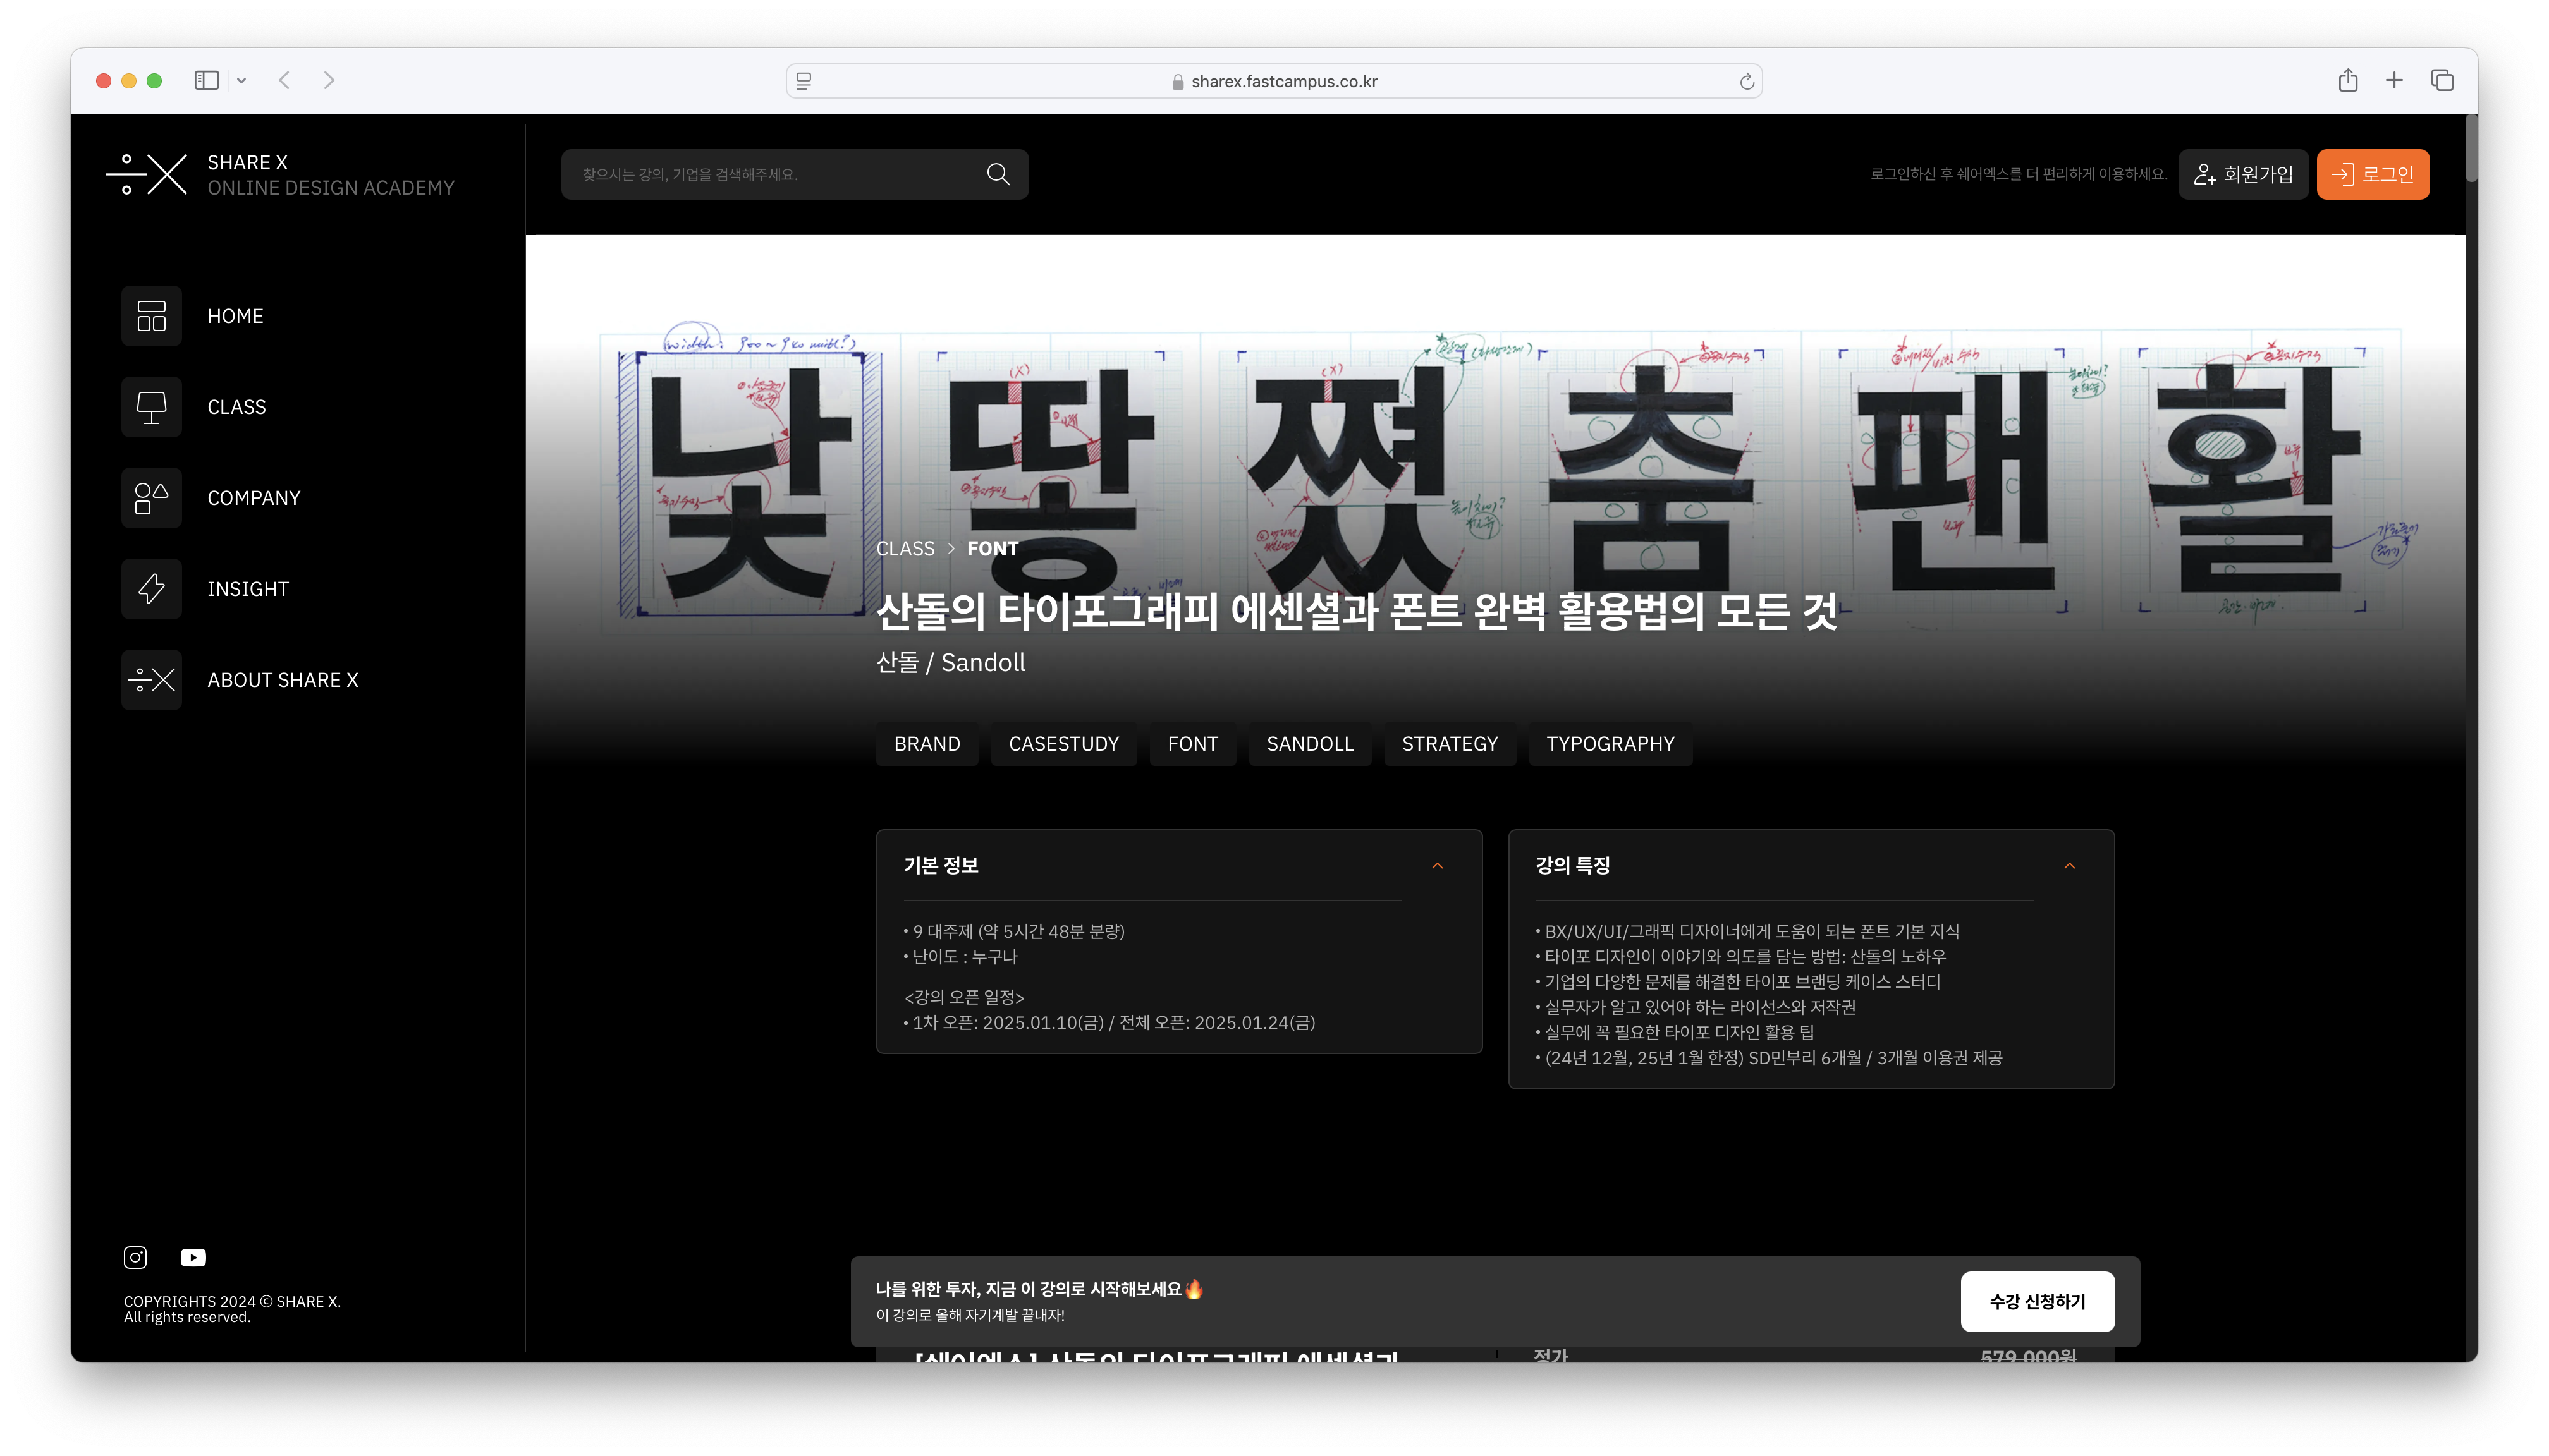Viewport: 2549px width, 1456px height.
Task: Open the COMPANY shapes icon
Action: (x=151, y=498)
